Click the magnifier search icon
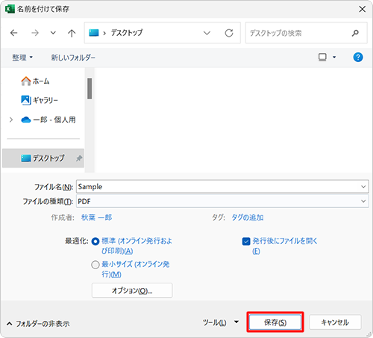 [x=355, y=33]
